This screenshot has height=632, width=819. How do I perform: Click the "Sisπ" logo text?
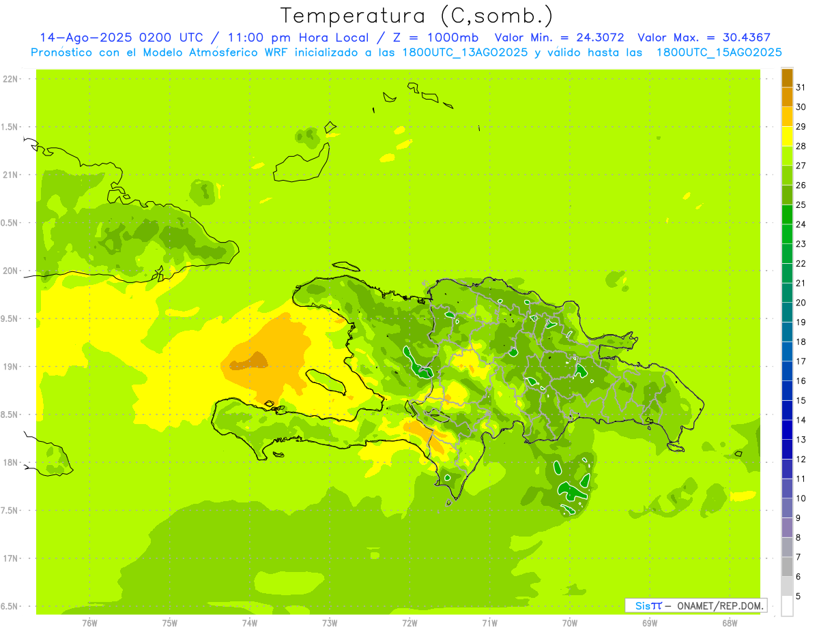coord(648,605)
